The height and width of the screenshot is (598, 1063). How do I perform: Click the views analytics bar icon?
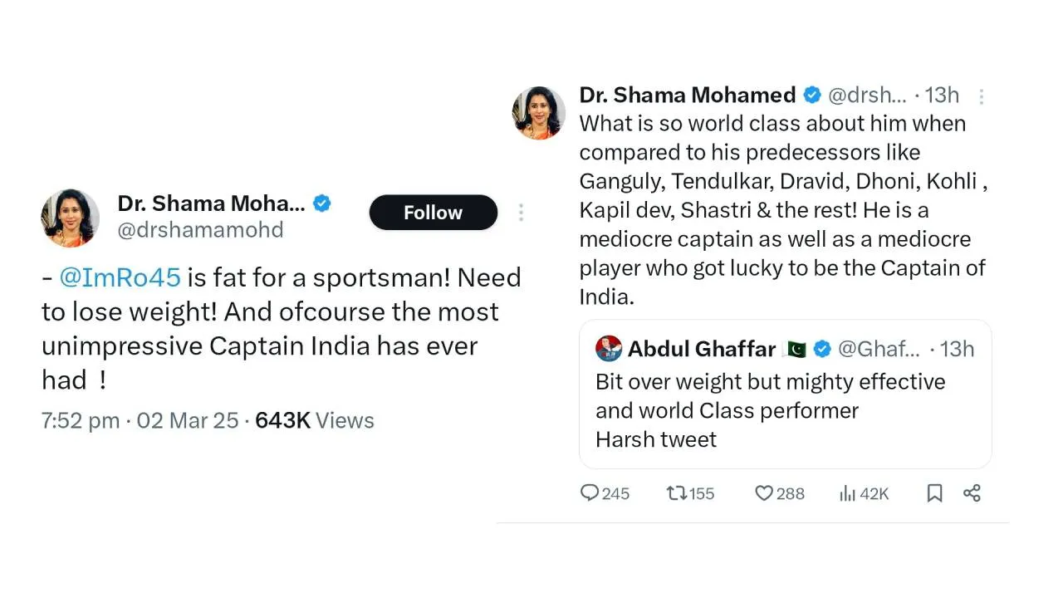[x=847, y=493]
